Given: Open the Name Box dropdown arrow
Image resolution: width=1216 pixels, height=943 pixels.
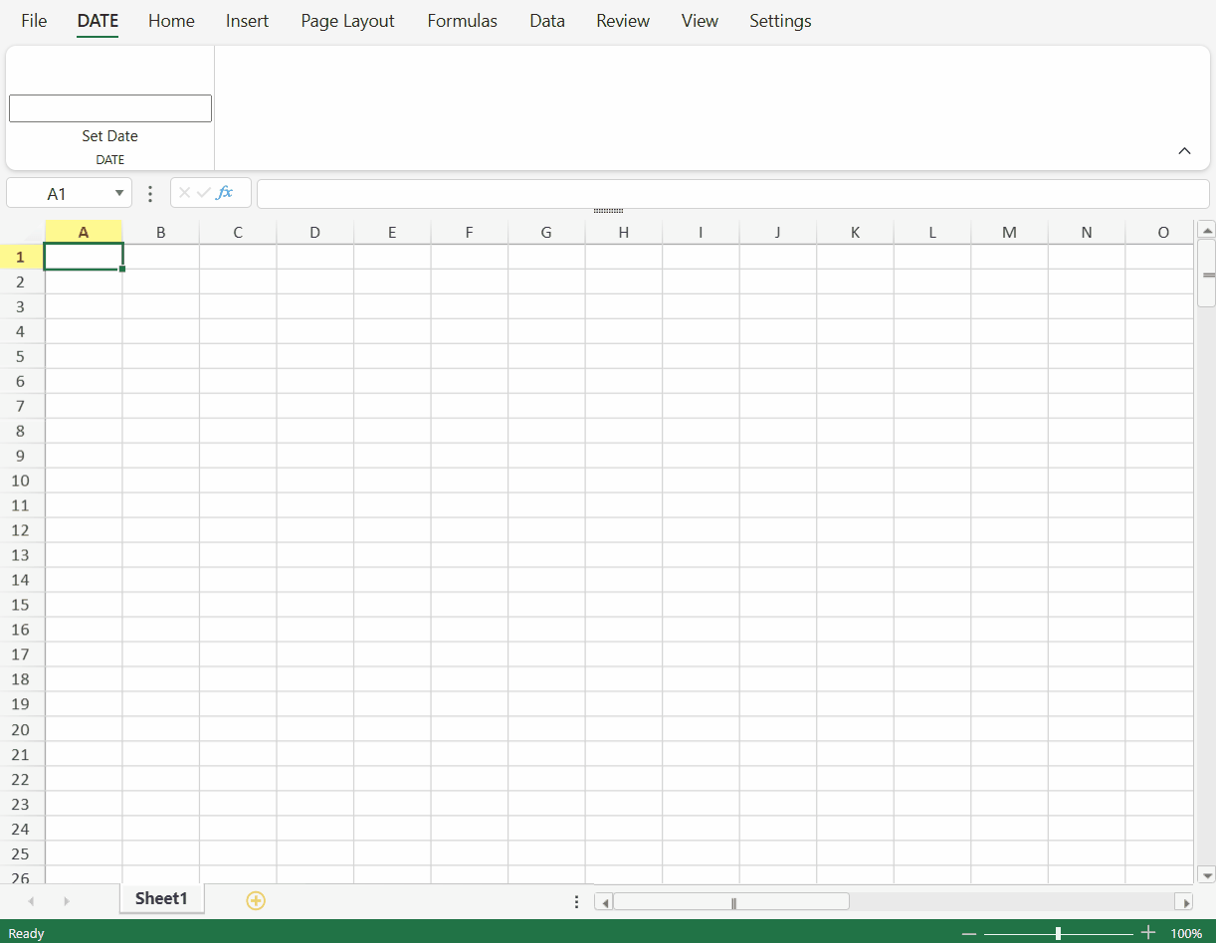Looking at the screenshot, I should tap(119, 193).
